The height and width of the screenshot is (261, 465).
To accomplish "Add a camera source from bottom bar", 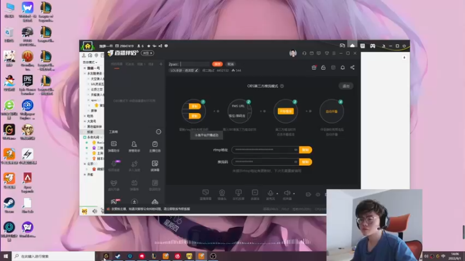I will click(222, 195).
